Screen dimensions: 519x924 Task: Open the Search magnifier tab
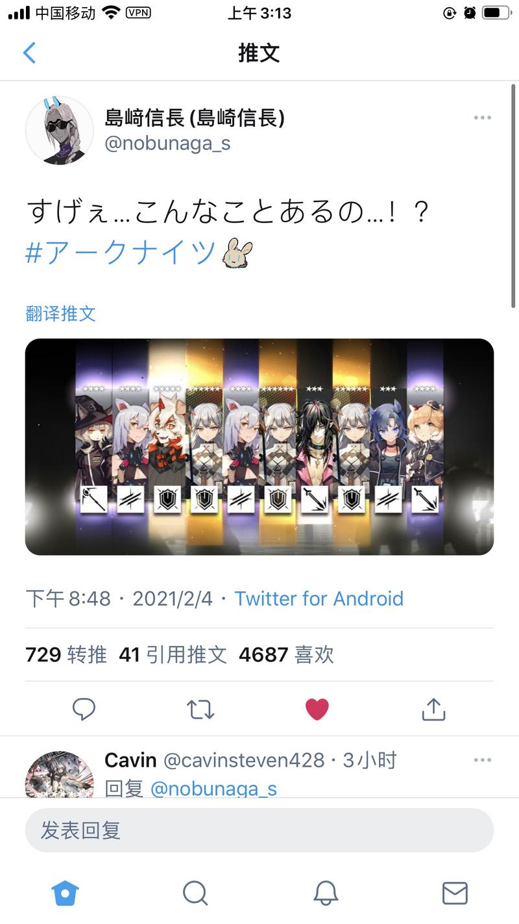tap(195, 893)
